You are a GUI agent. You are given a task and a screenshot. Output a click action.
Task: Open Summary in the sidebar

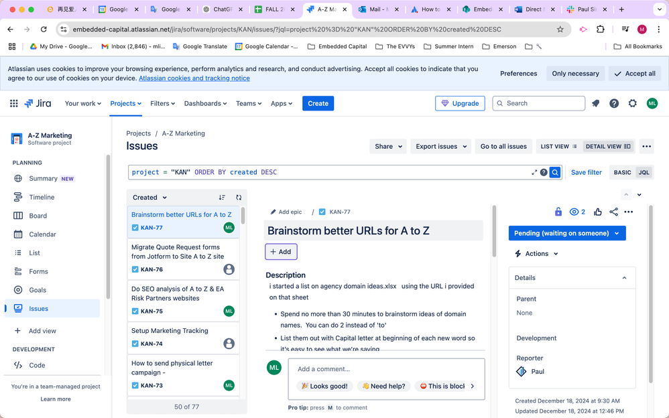click(52, 178)
